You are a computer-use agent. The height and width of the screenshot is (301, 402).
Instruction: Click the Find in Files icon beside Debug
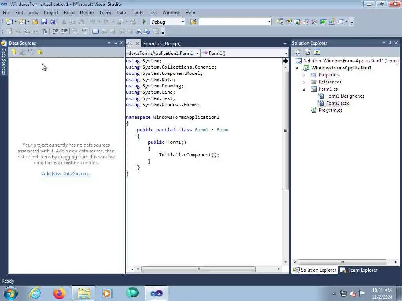pos(193,22)
